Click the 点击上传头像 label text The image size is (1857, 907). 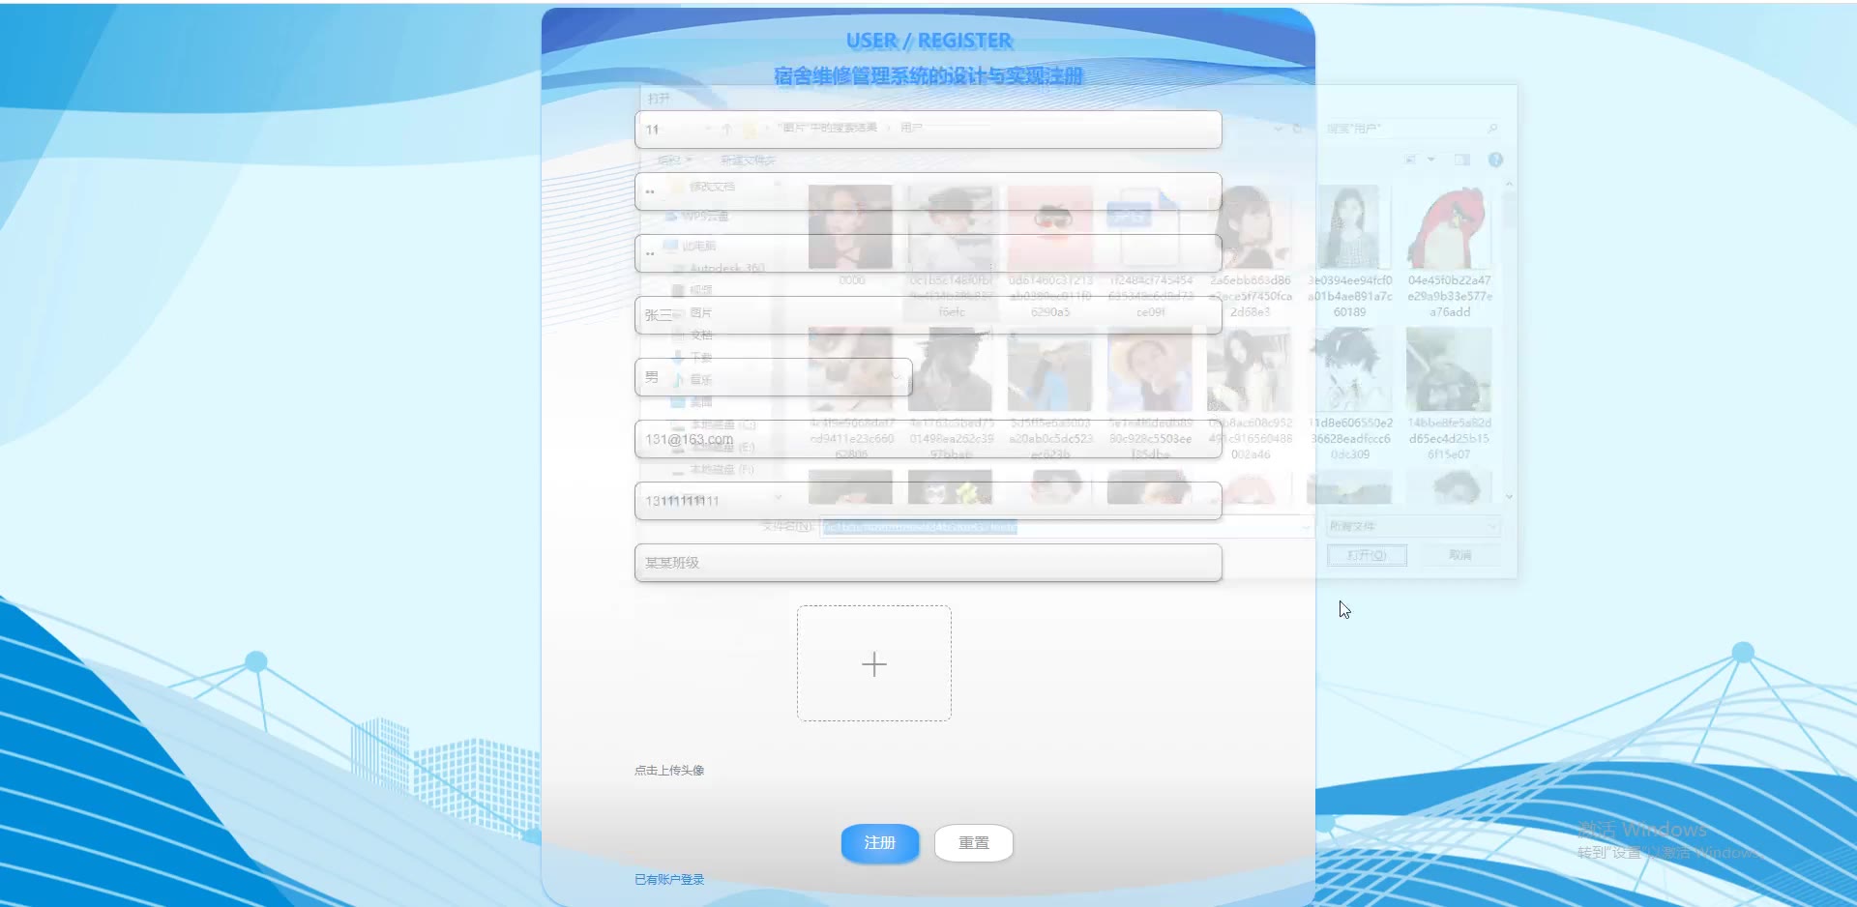click(669, 771)
